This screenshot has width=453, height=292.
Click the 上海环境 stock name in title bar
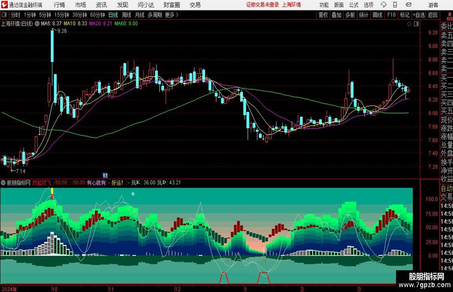tap(291, 5)
